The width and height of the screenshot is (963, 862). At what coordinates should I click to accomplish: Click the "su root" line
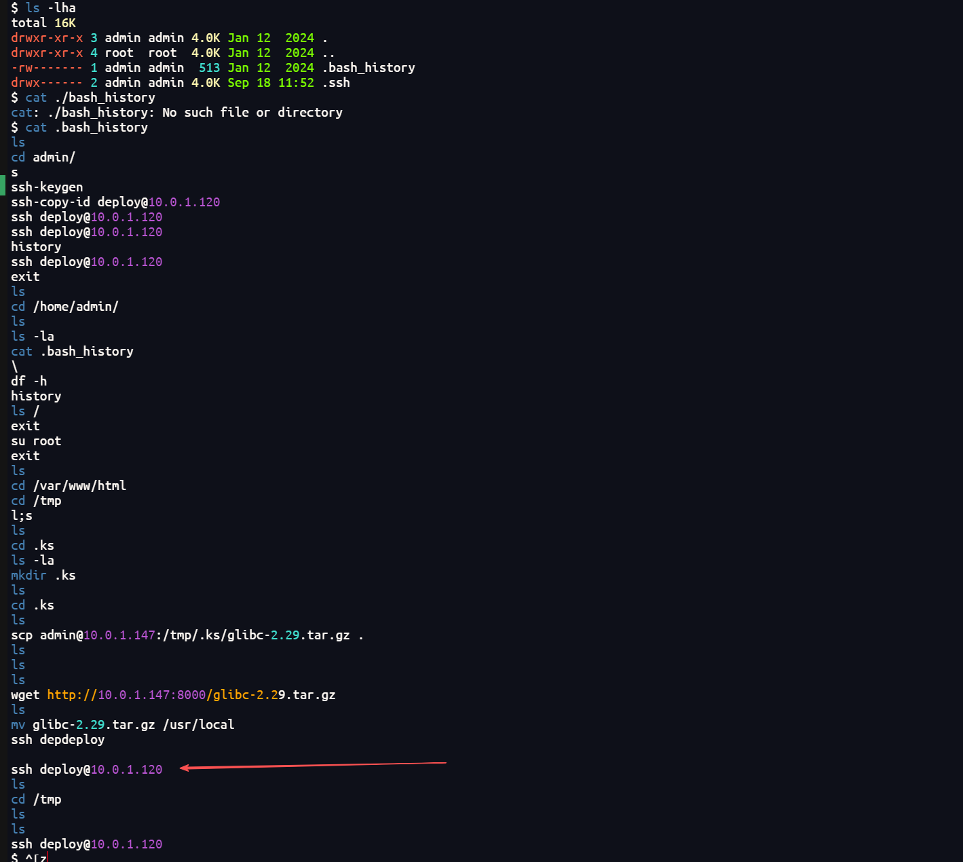tap(36, 441)
